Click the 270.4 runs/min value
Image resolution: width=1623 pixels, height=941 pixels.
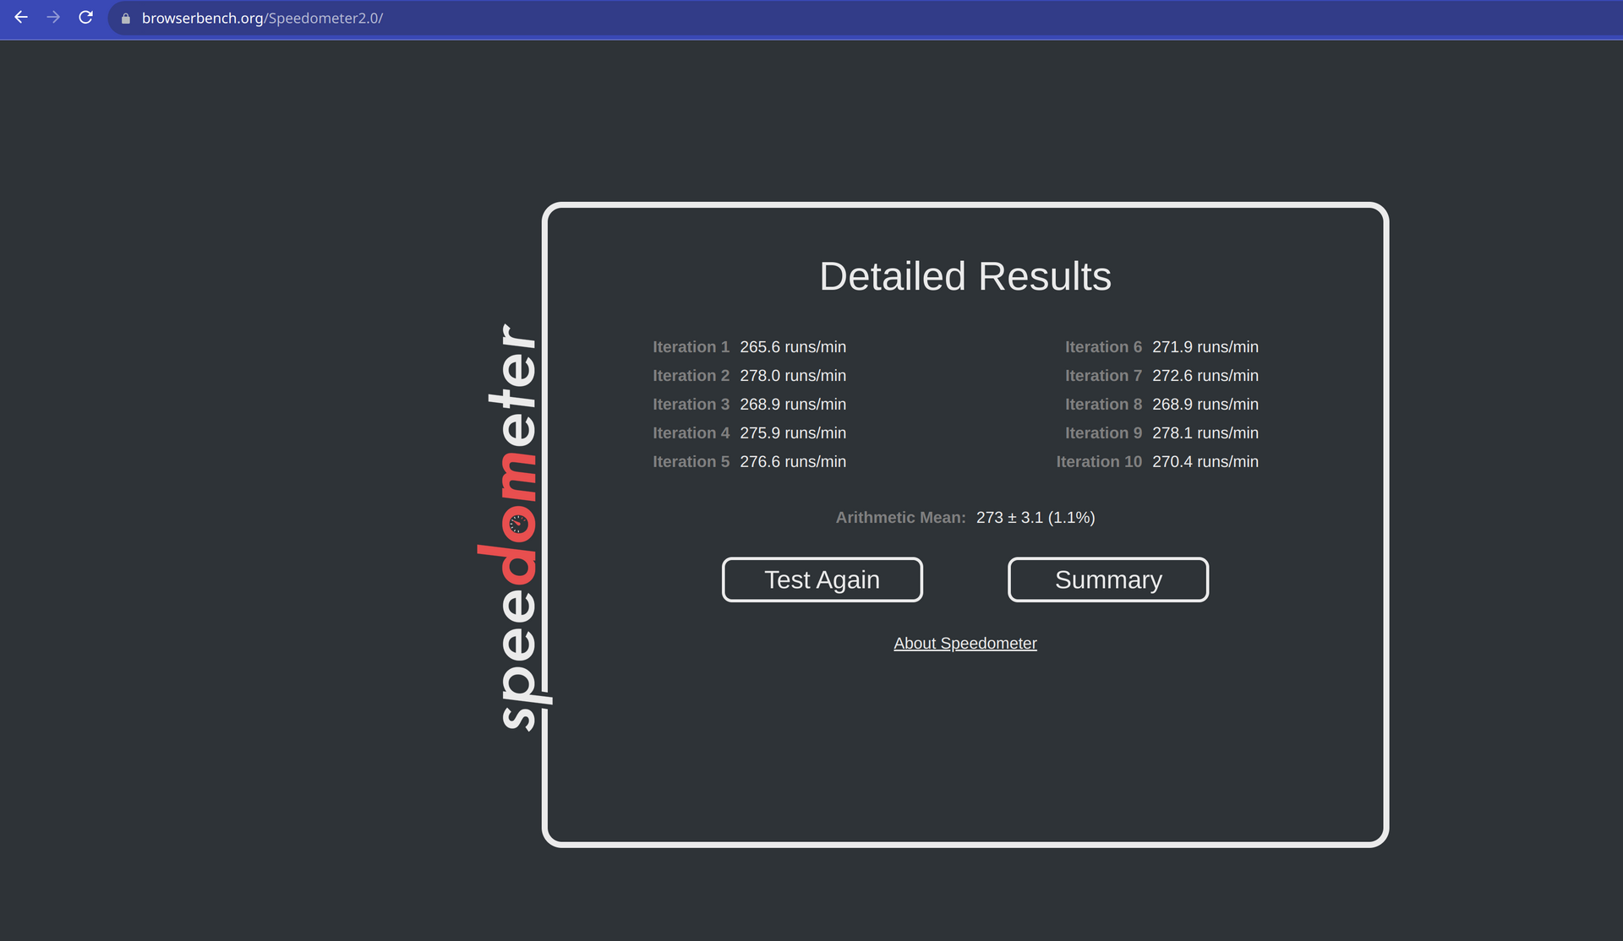(1205, 462)
